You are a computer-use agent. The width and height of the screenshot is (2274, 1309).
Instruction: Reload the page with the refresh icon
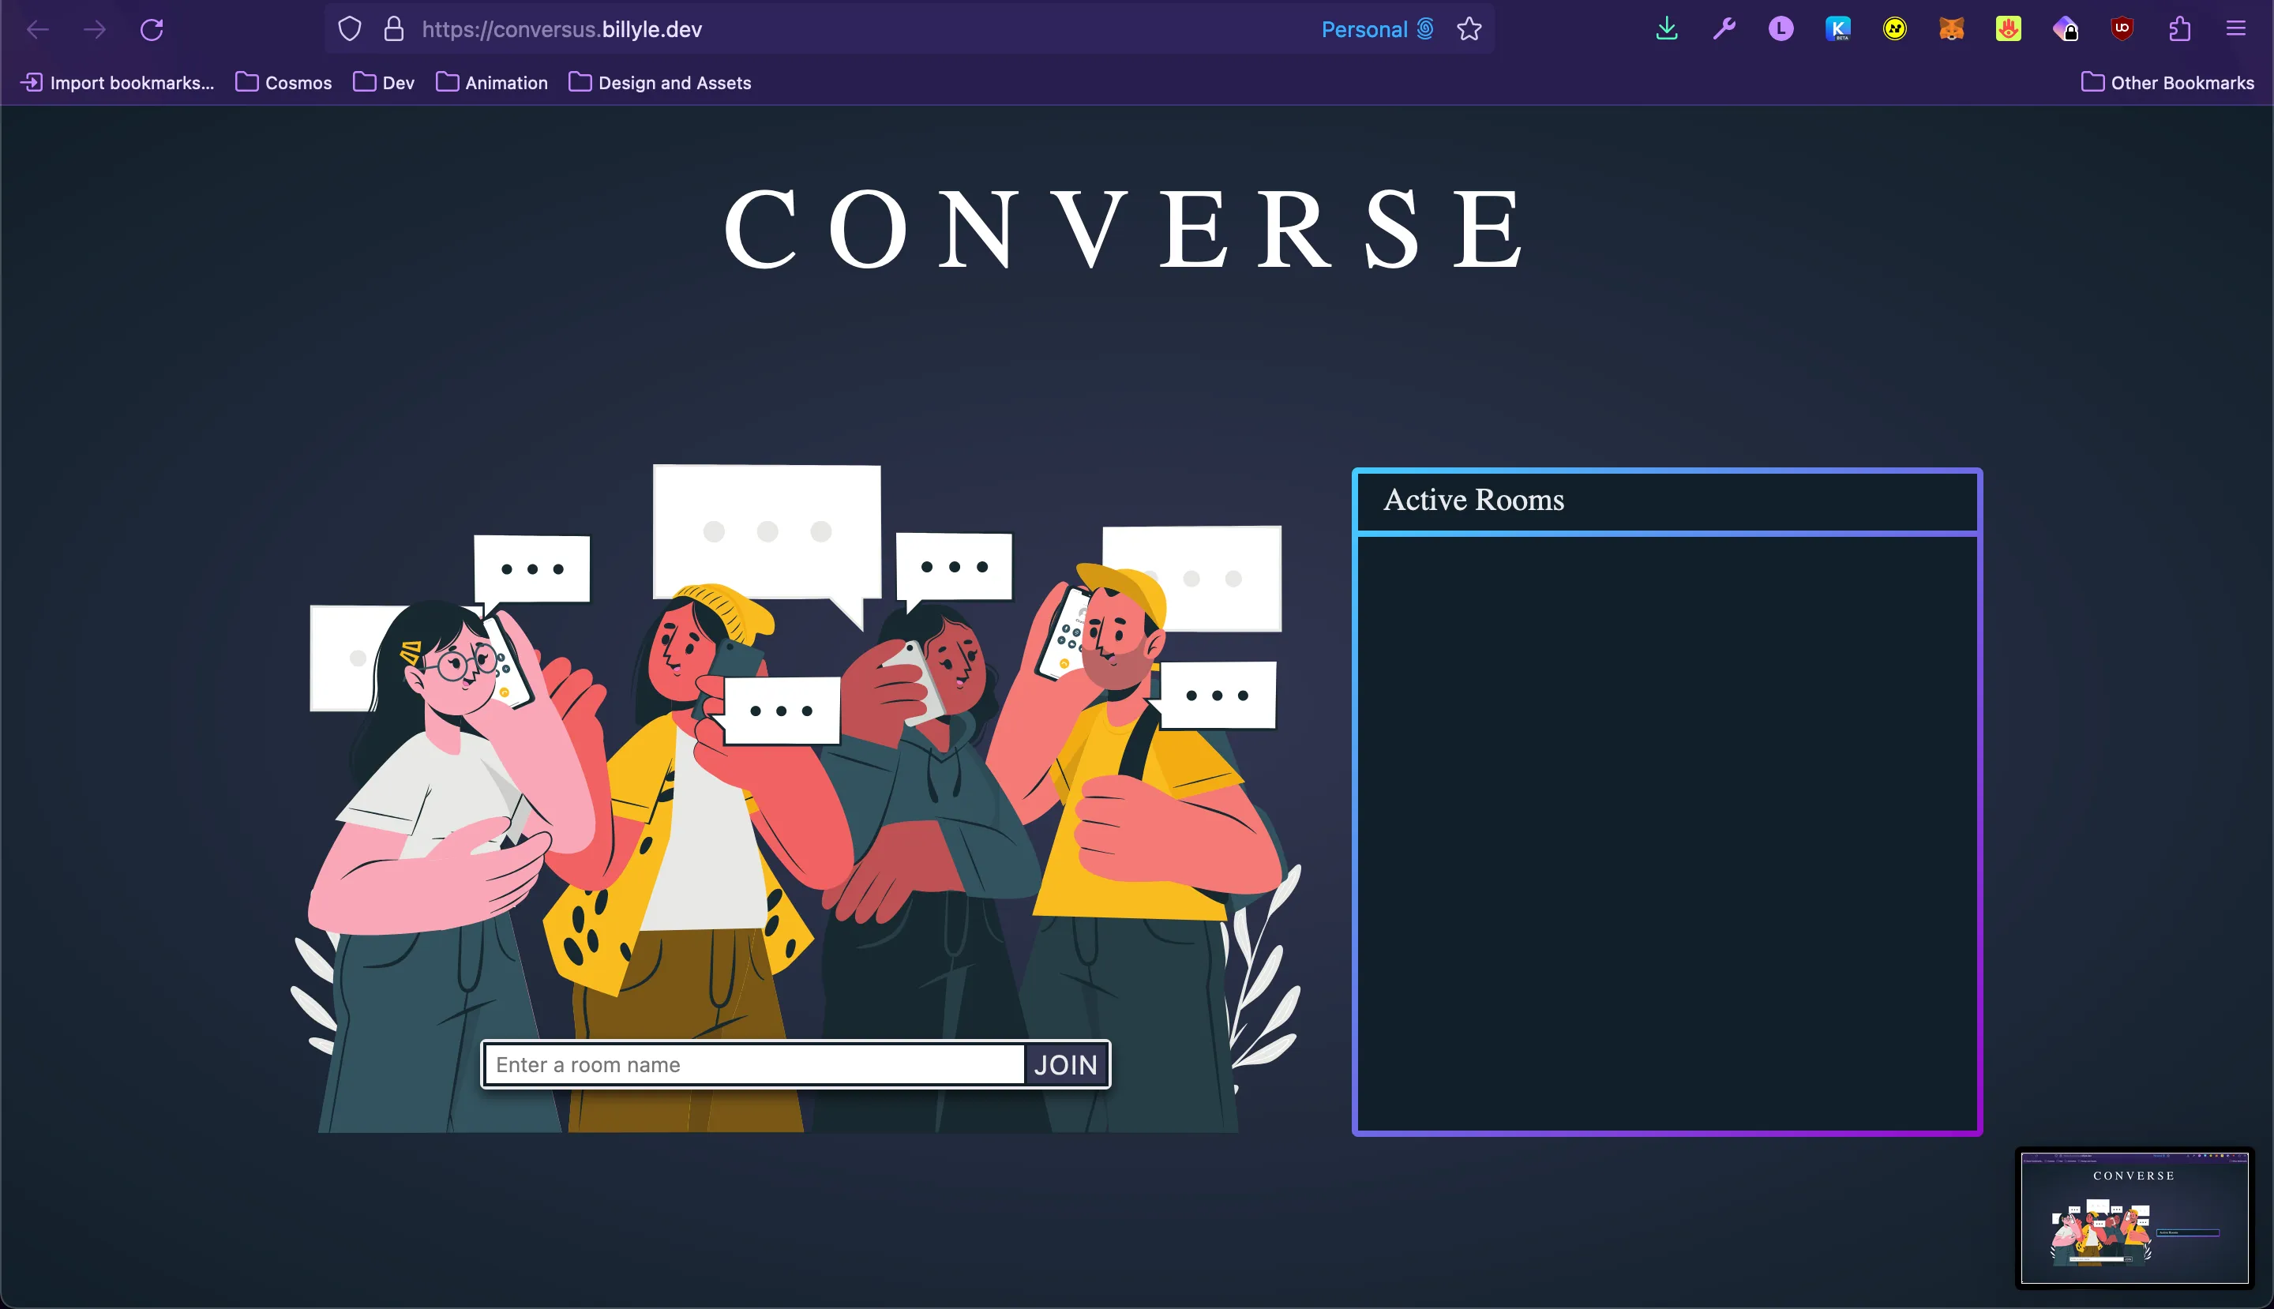coord(152,30)
